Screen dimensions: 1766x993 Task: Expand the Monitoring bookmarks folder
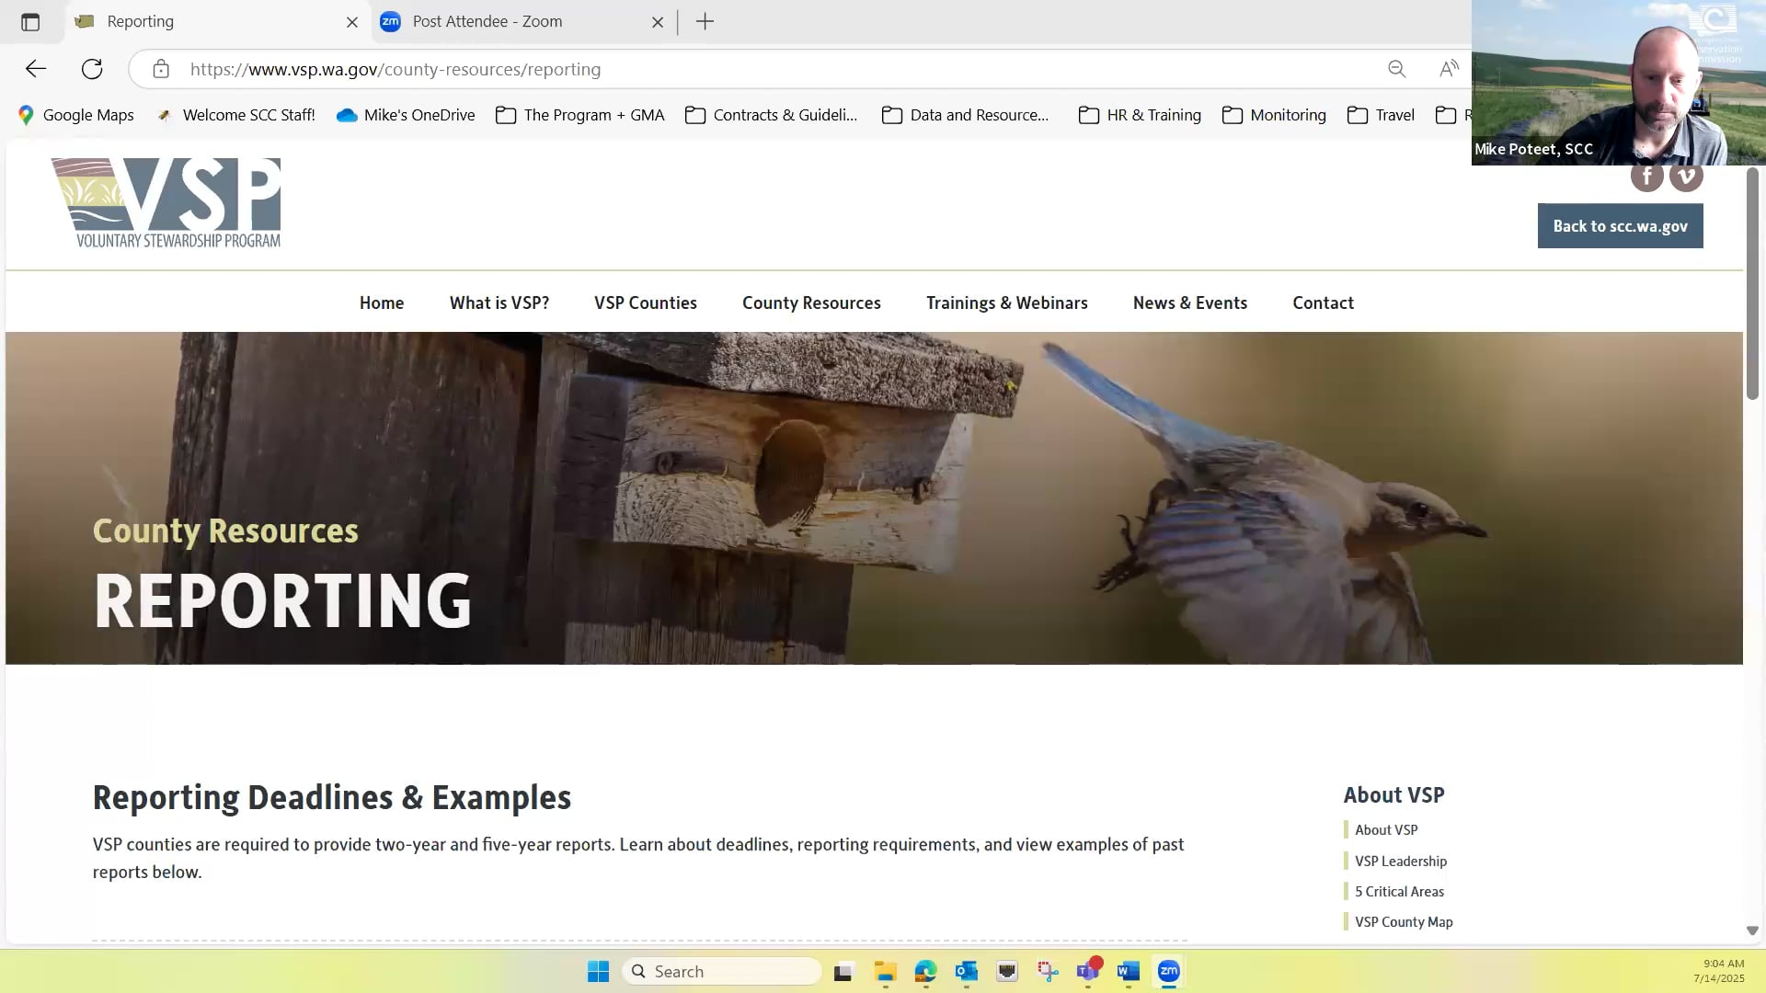[x=1274, y=115]
